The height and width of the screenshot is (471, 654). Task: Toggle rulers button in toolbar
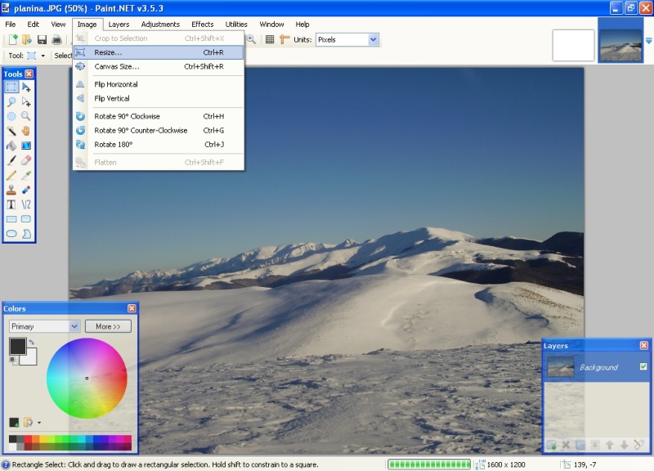tap(284, 39)
